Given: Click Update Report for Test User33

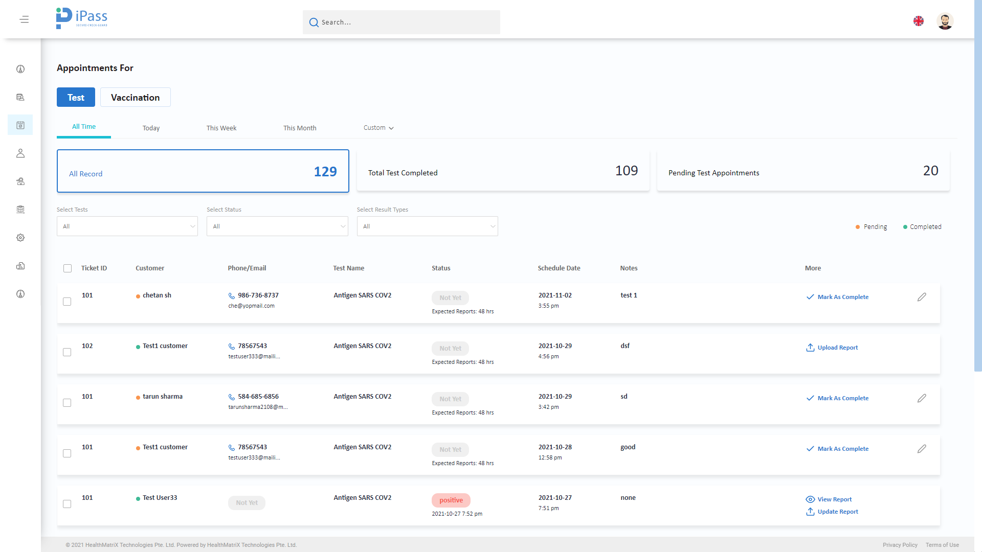Looking at the screenshot, I should click(x=837, y=512).
